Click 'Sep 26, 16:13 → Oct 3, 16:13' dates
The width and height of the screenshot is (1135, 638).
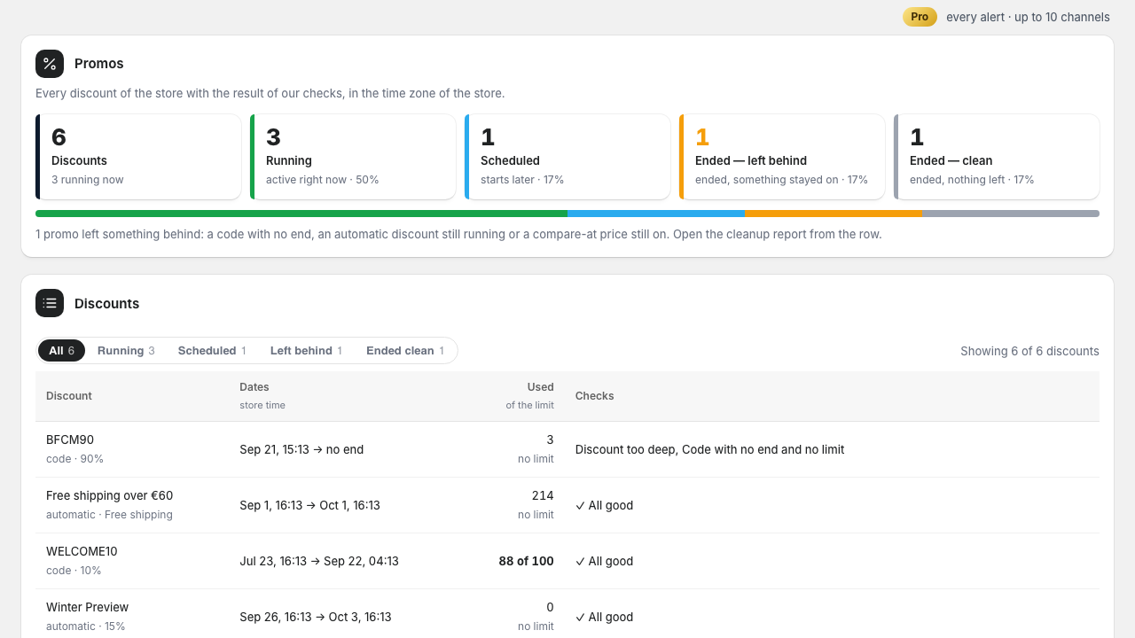tap(316, 617)
